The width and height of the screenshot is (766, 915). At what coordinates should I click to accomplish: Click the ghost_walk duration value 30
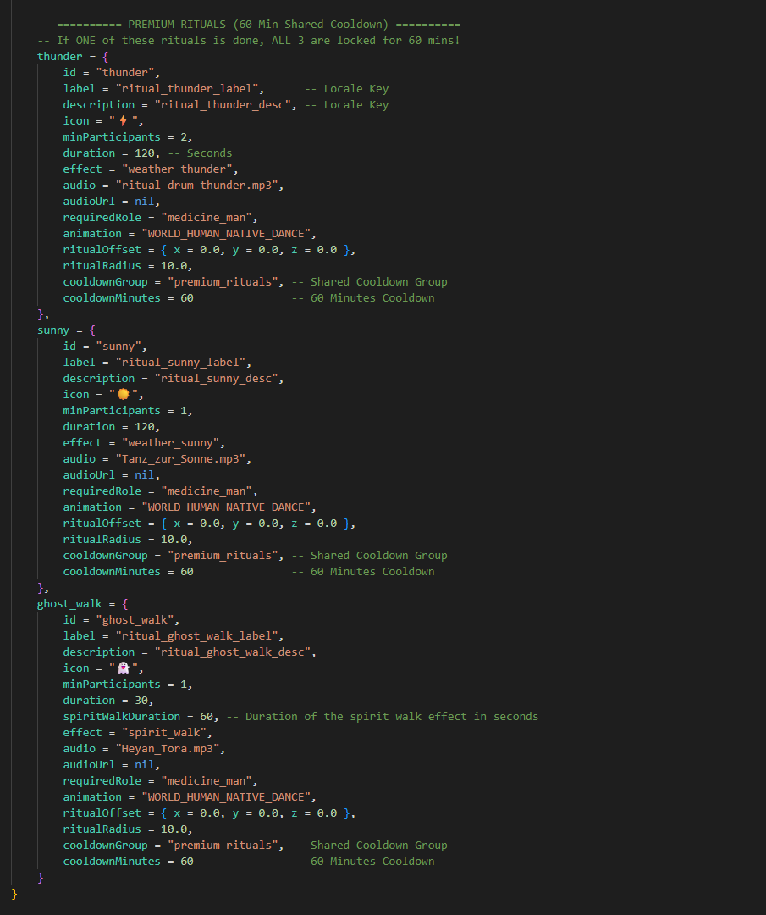coord(141,701)
